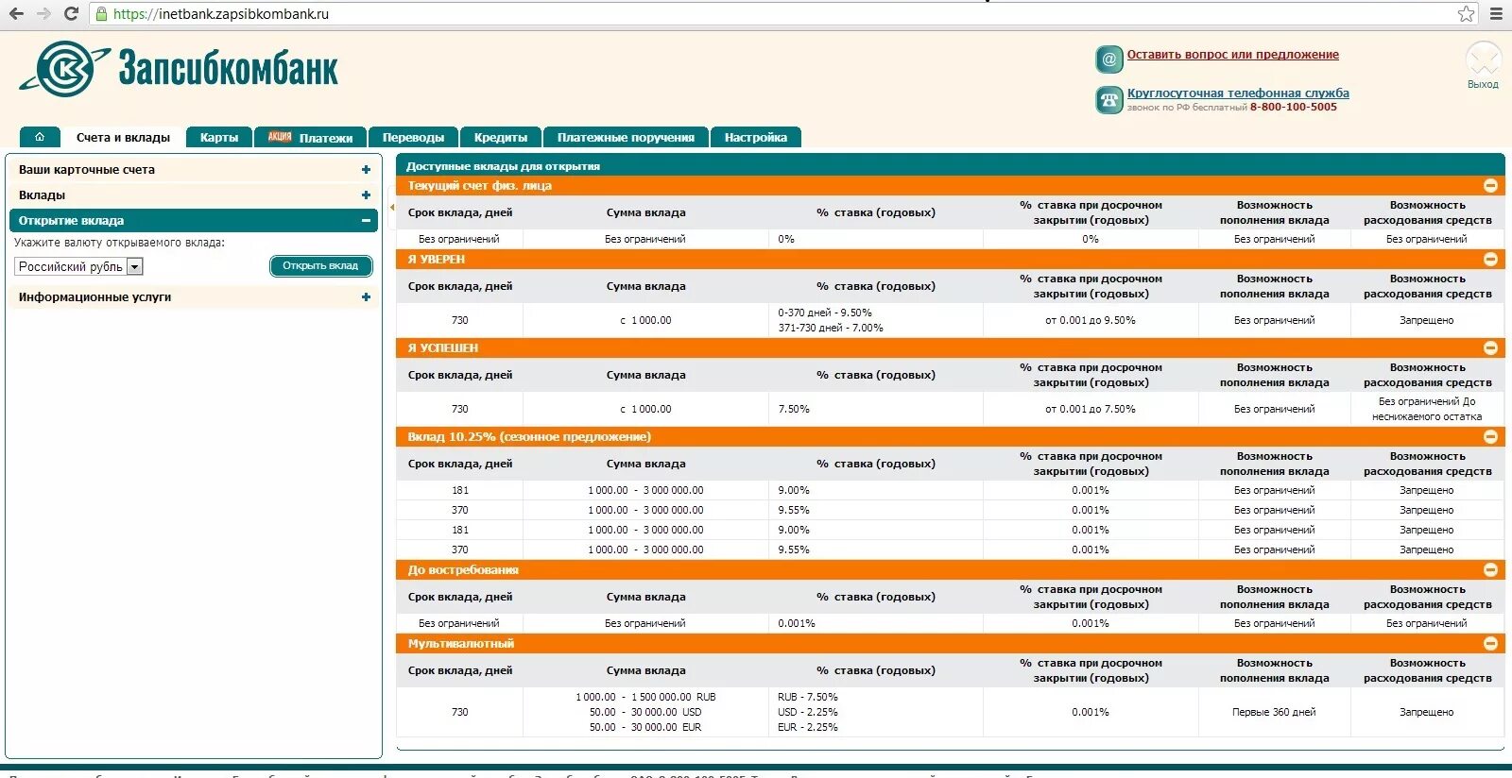Open Счета и вклады tab

pyautogui.click(x=123, y=137)
